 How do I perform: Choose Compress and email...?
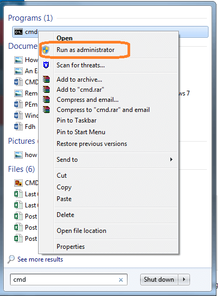point(87,100)
